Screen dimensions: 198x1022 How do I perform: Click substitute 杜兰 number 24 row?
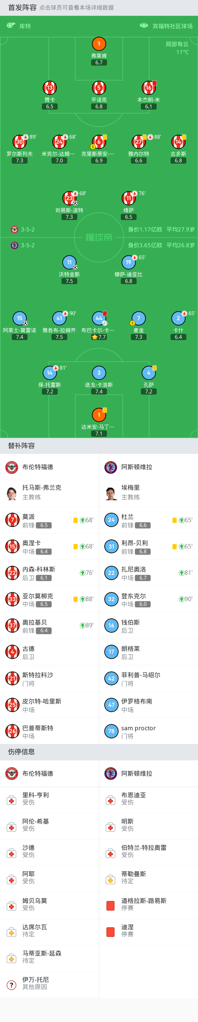148,520
